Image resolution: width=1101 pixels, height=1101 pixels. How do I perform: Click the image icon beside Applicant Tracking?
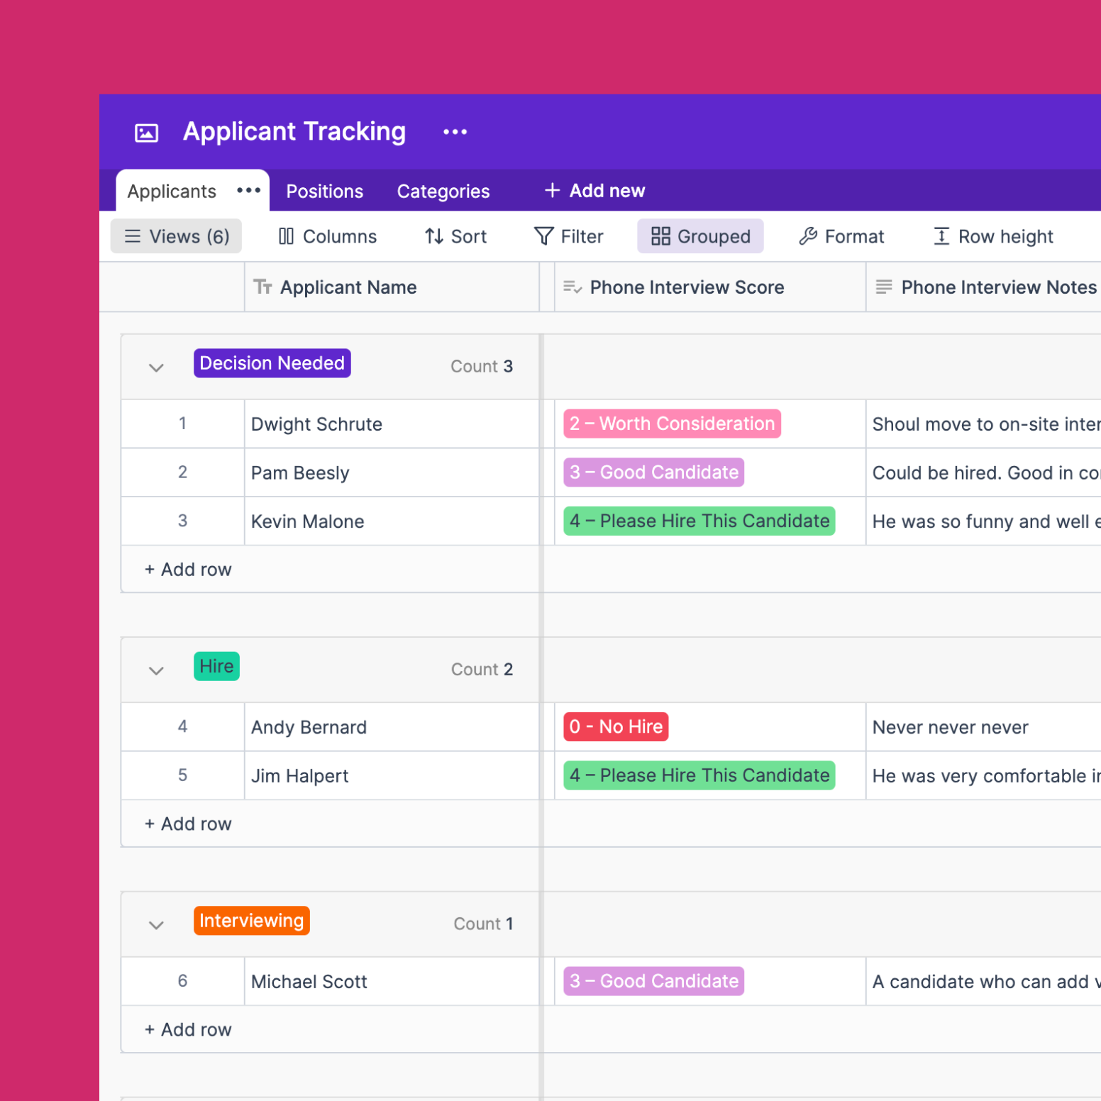click(x=146, y=131)
